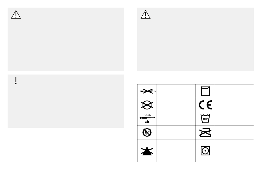This screenshot has width=264, height=182.
Task: Click the crossed-out symbol above the do-not-dry-clean icon
Action: click(148, 91)
